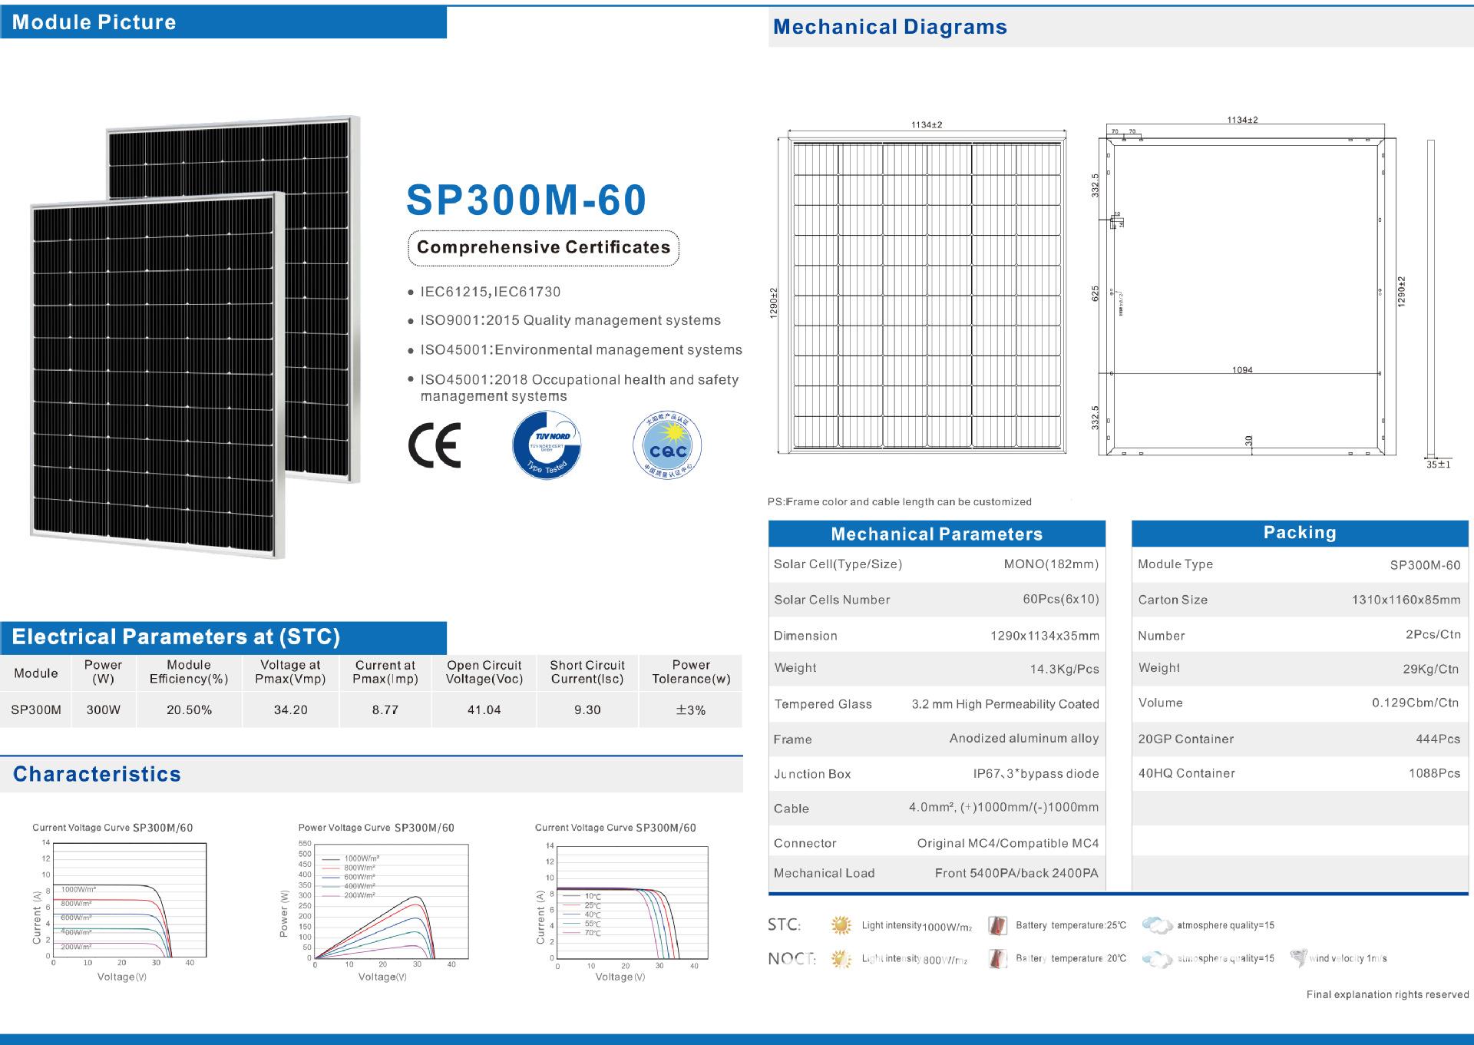Click the Packing table header
Screen dimensions: 1474x1045
(1299, 533)
